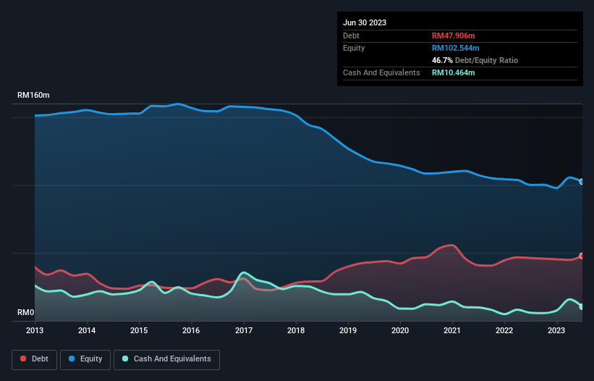This screenshot has height=381, width=594.
Task: Click the Debt label in tooltip
Action: click(x=351, y=35)
